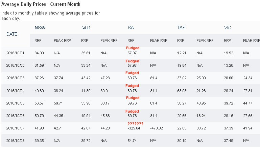
Task: Click the SA RRP value -325.64
Action: click(x=134, y=128)
